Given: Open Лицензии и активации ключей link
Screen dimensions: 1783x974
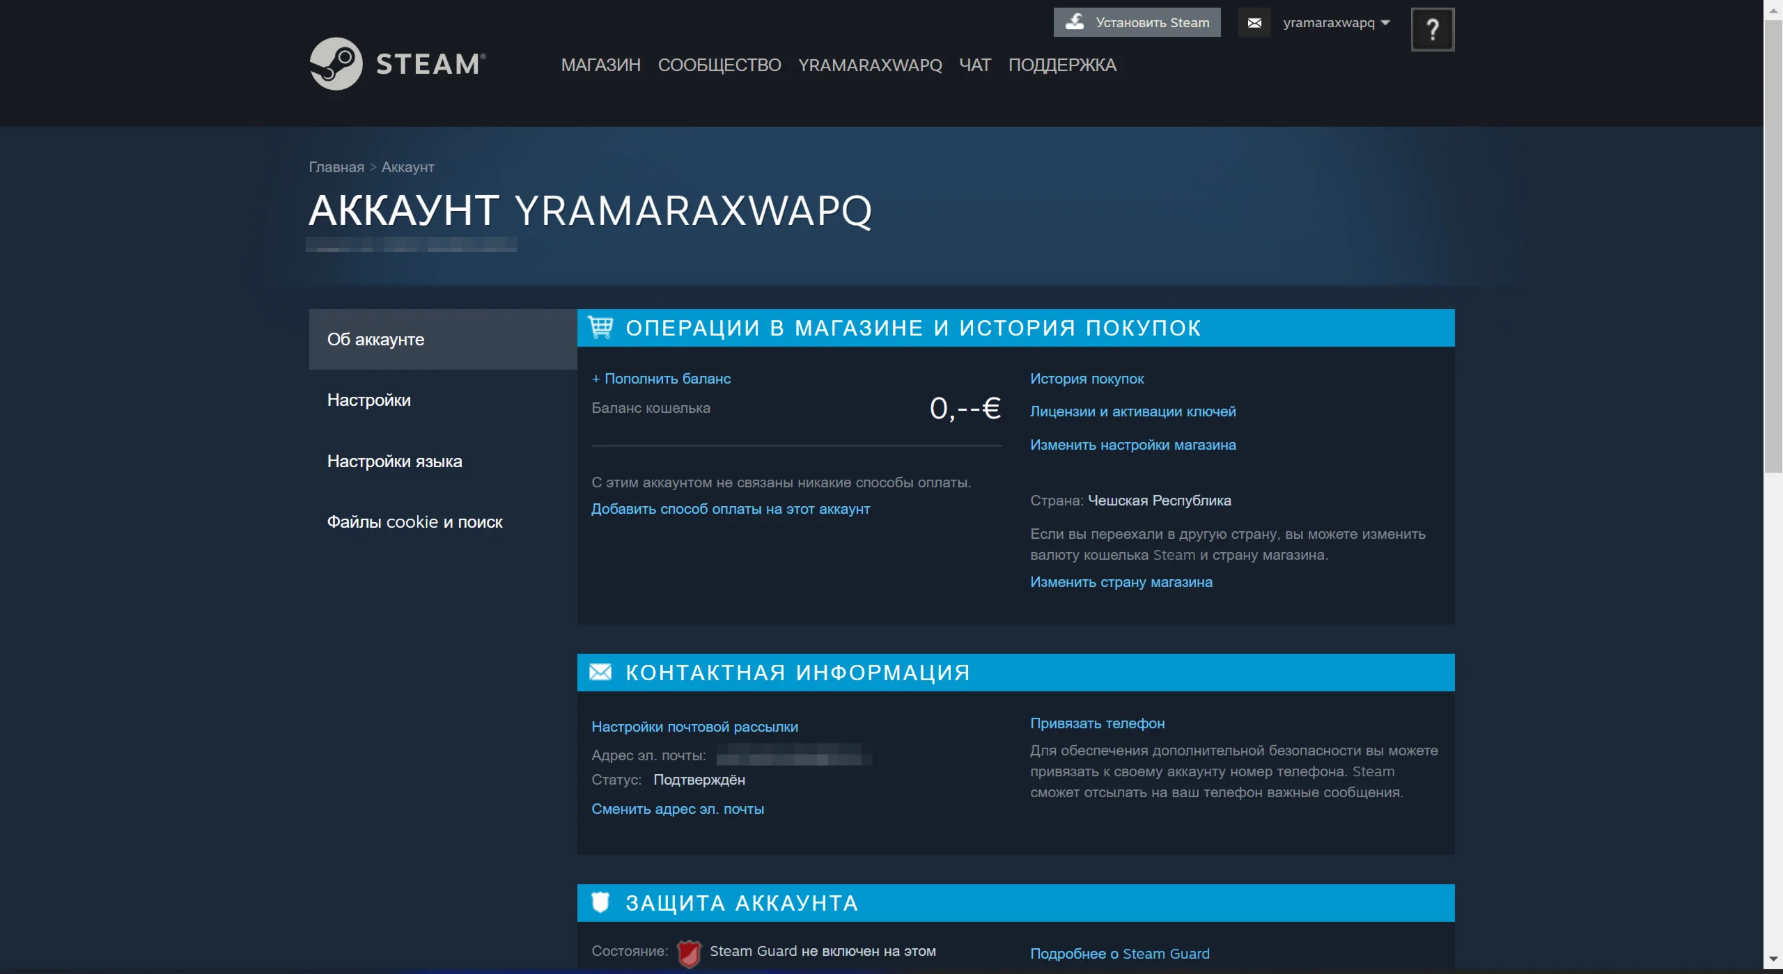Looking at the screenshot, I should (x=1133, y=411).
